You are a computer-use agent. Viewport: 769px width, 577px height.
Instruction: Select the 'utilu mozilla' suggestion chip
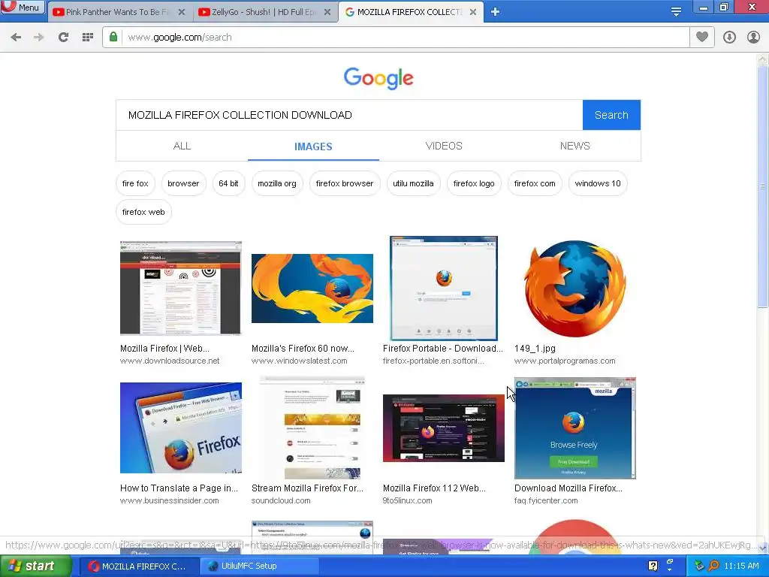414,183
